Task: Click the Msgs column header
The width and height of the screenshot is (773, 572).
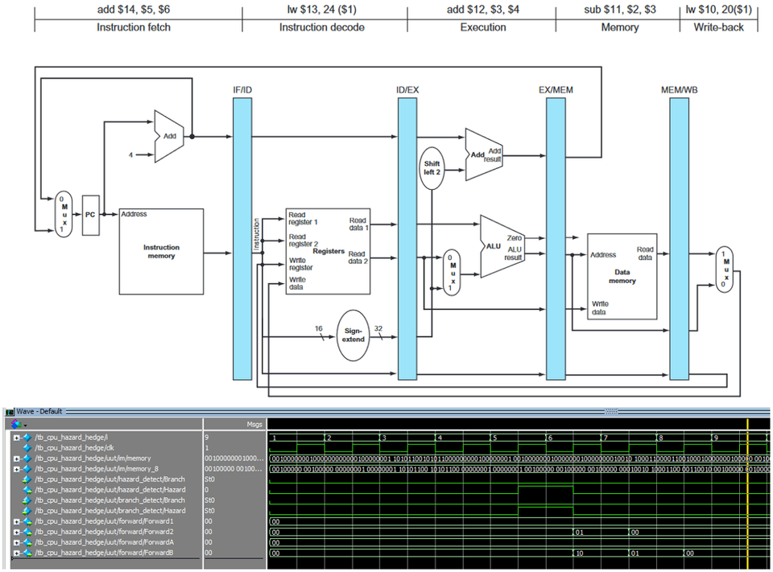Action: click(254, 425)
